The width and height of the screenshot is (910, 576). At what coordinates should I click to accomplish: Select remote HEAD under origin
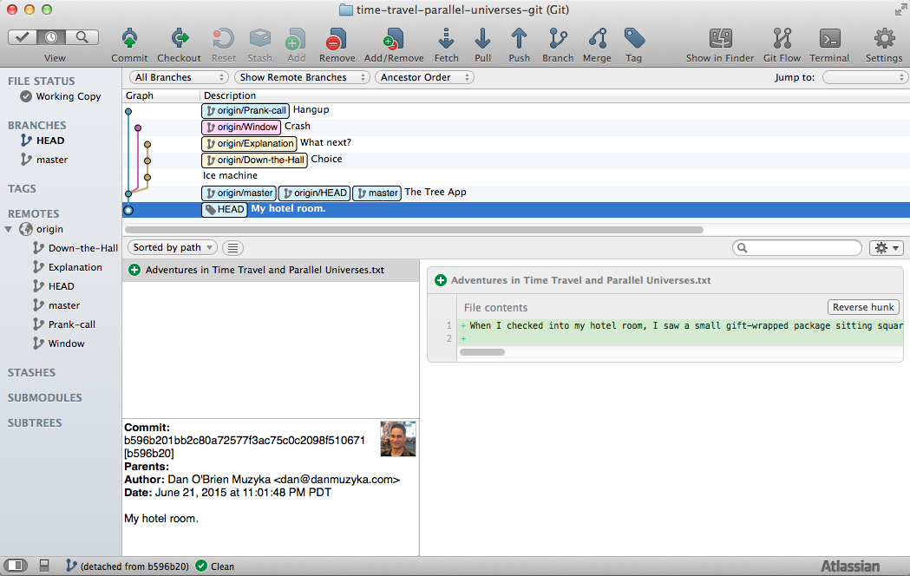61,286
